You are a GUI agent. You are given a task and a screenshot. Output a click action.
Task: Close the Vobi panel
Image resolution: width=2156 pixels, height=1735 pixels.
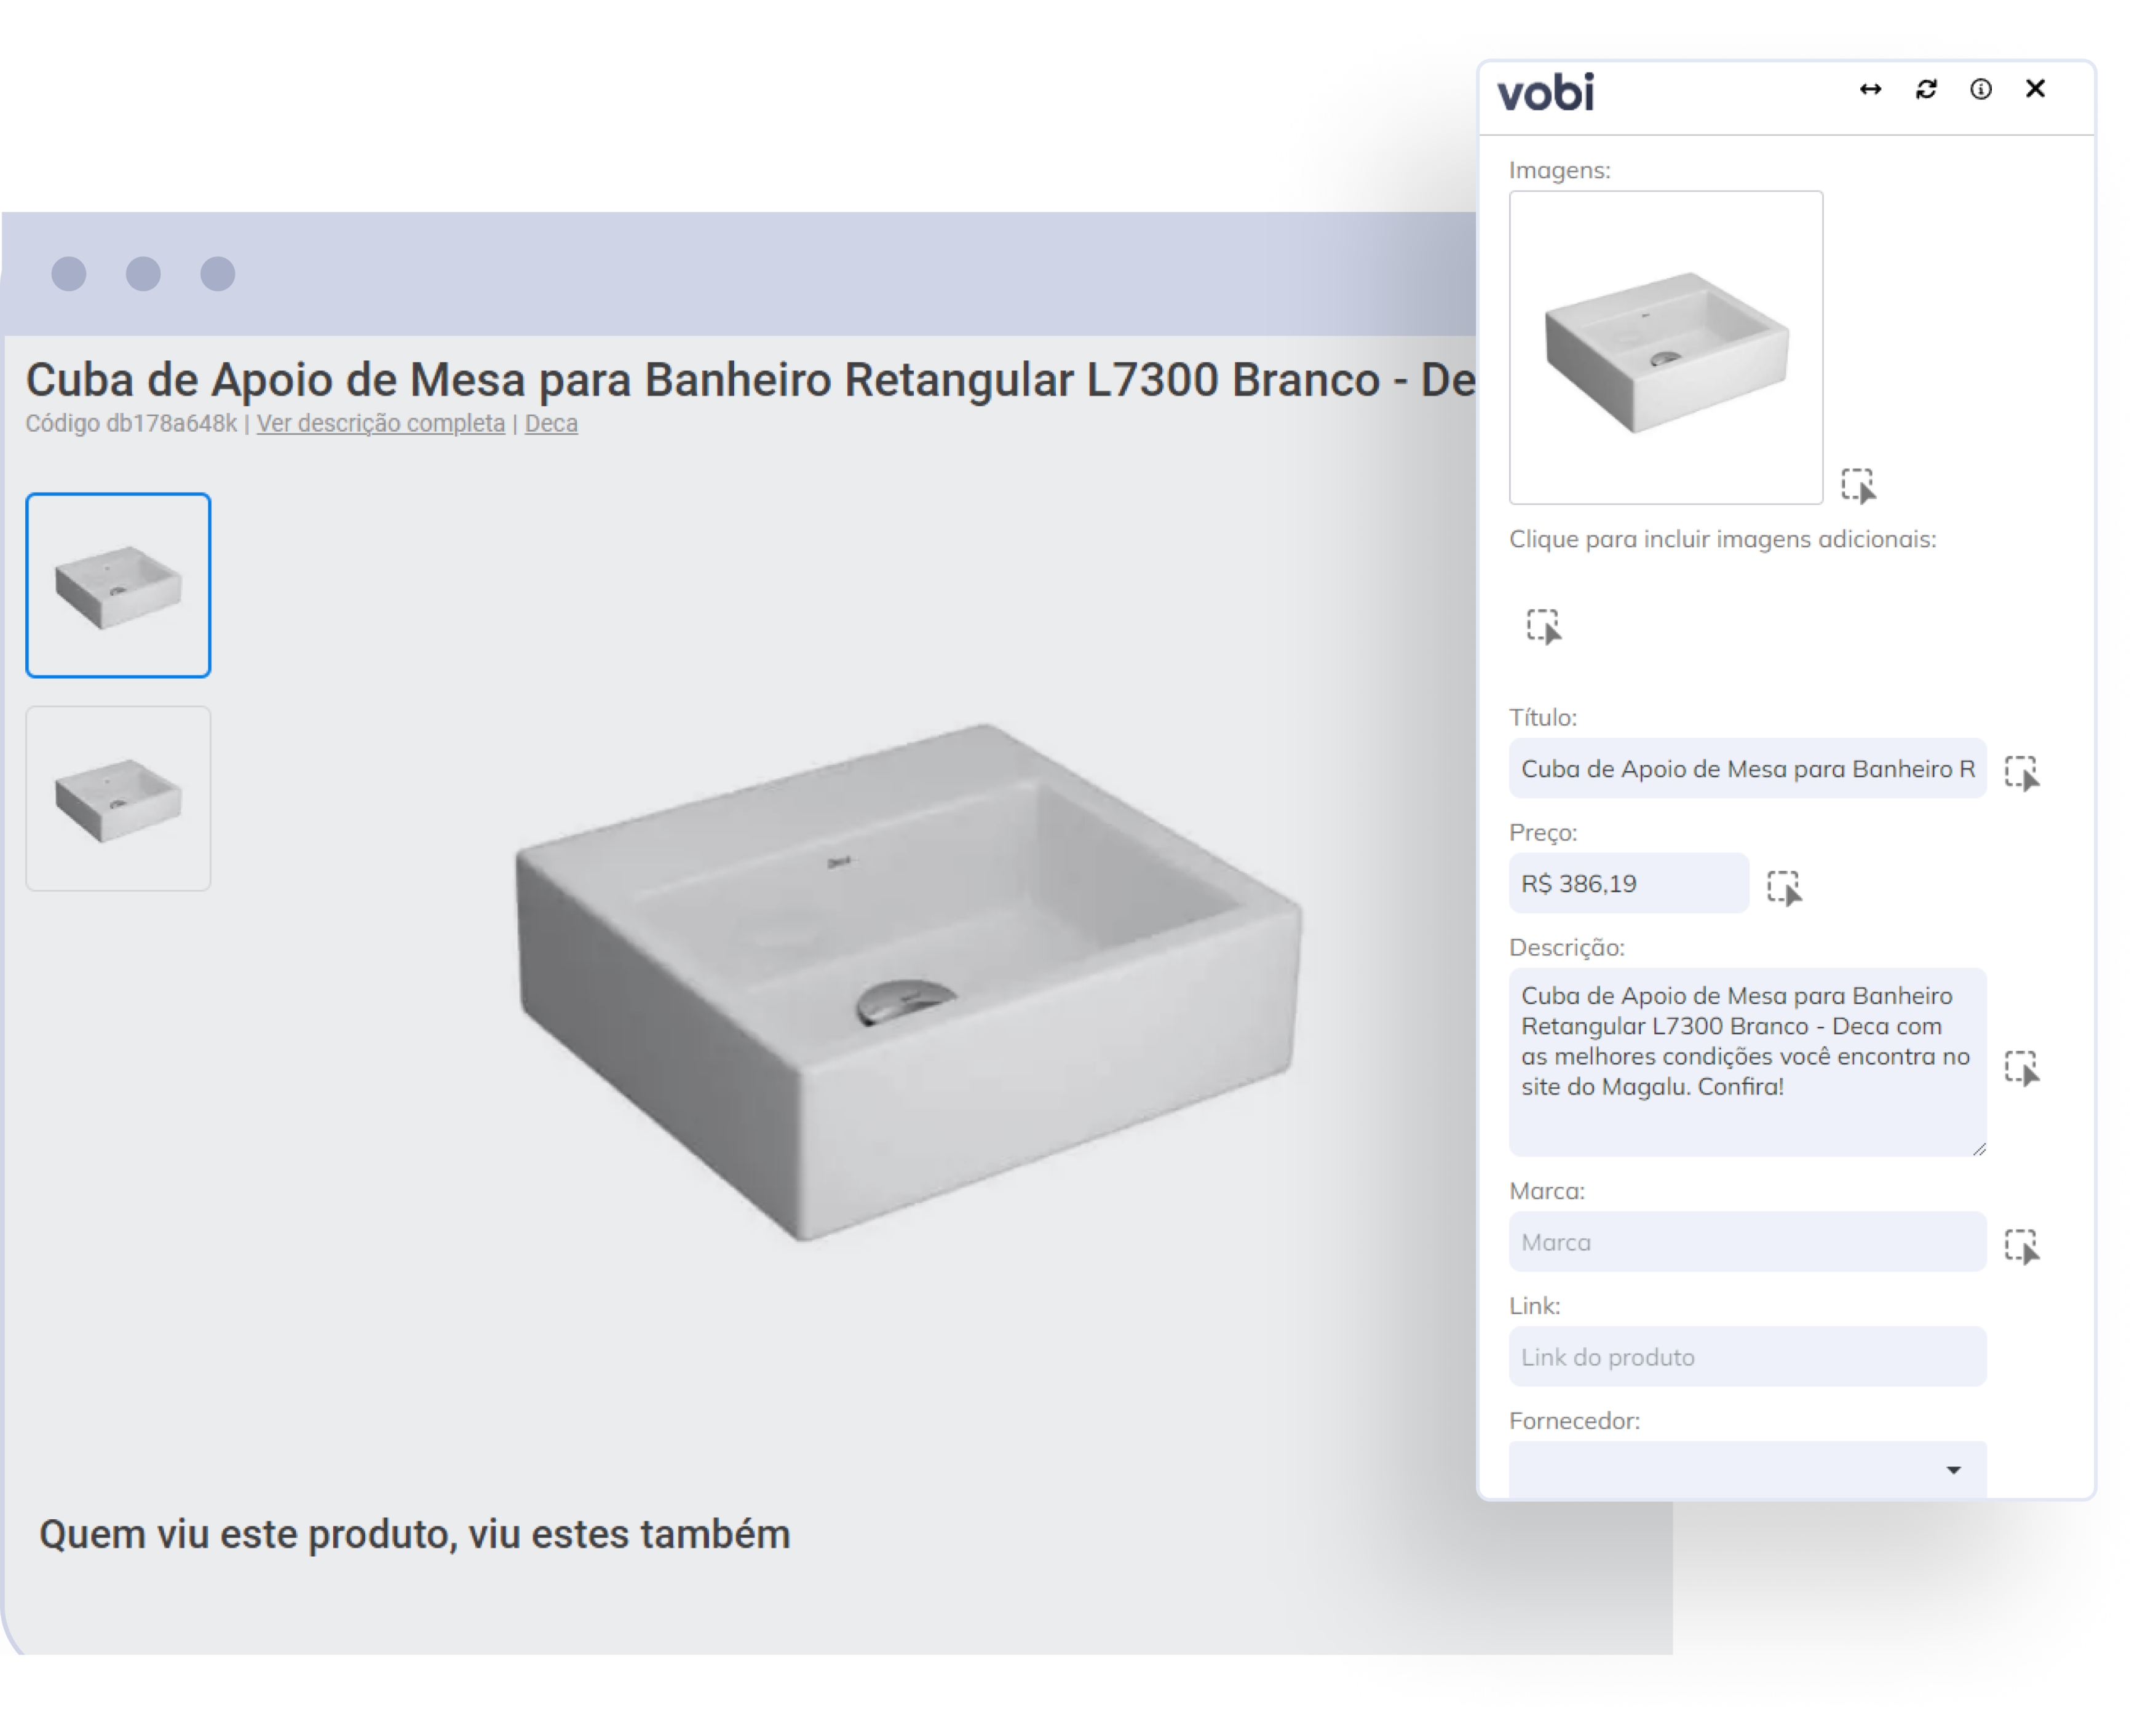point(2035,89)
